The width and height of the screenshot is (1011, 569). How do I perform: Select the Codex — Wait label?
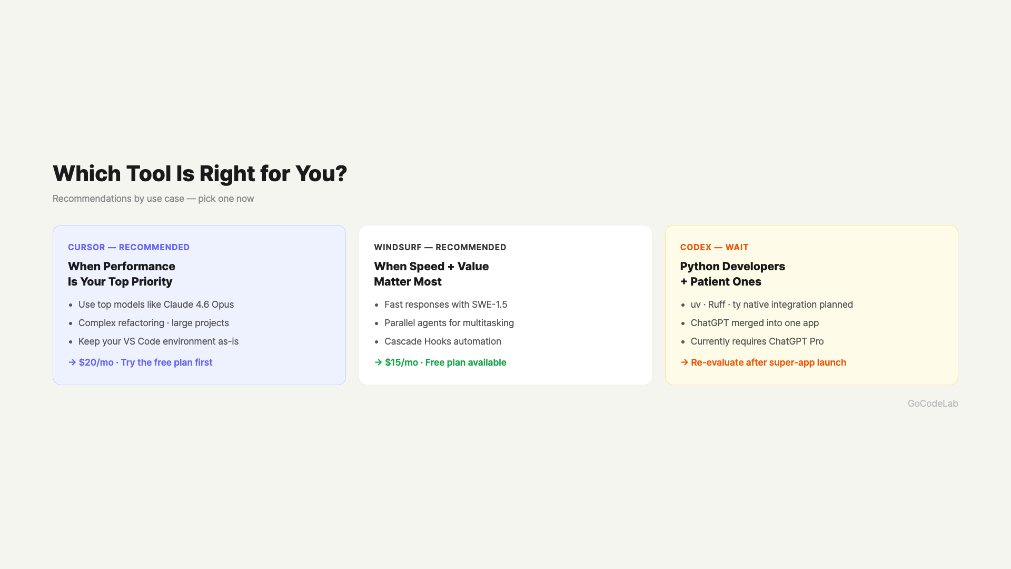(714, 247)
